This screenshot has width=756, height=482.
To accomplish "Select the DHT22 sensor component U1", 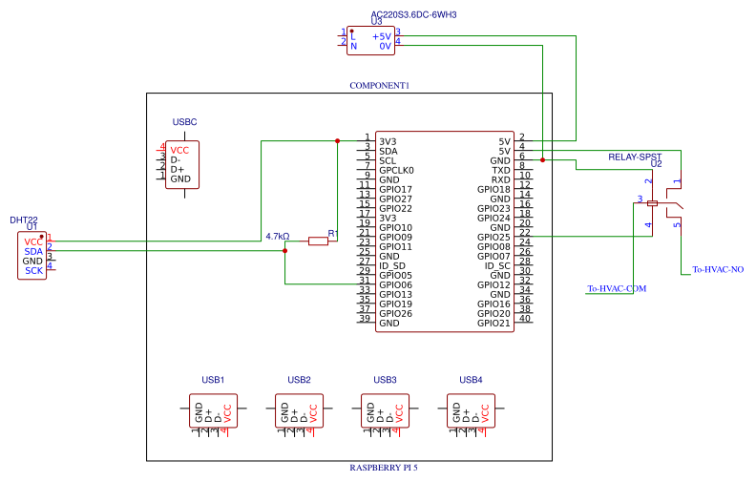I will tap(31, 256).
